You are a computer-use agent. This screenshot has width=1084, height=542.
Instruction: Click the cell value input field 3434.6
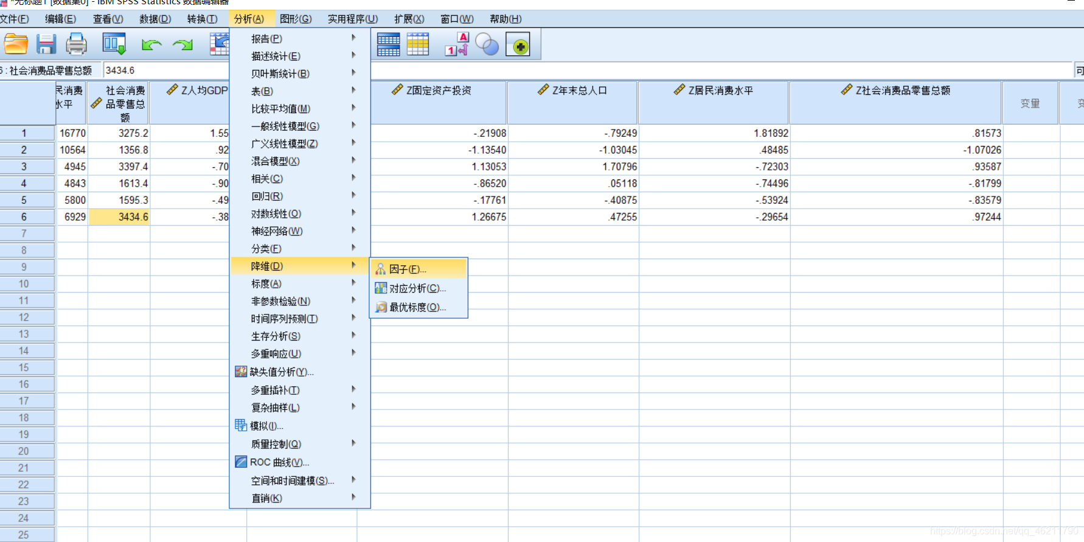pos(588,71)
